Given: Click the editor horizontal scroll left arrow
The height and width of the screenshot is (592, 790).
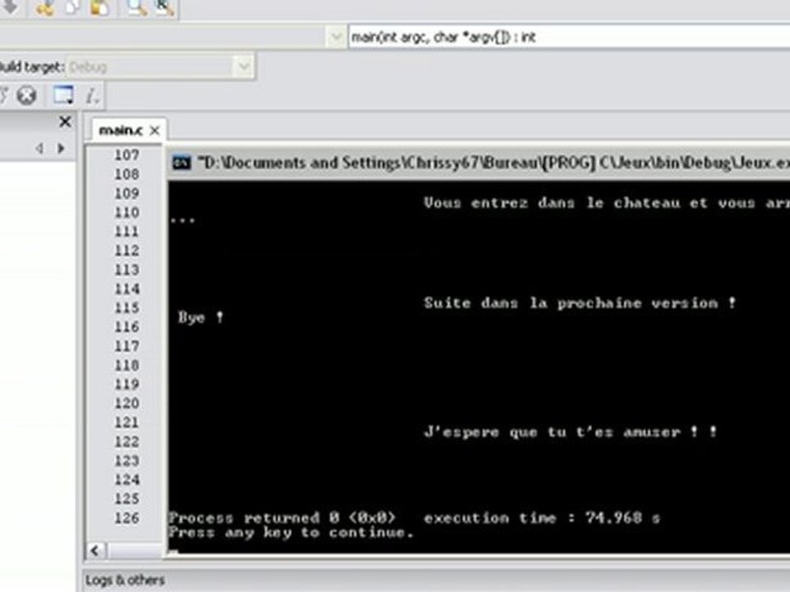Looking at the screenshot, I should point(95,550).
